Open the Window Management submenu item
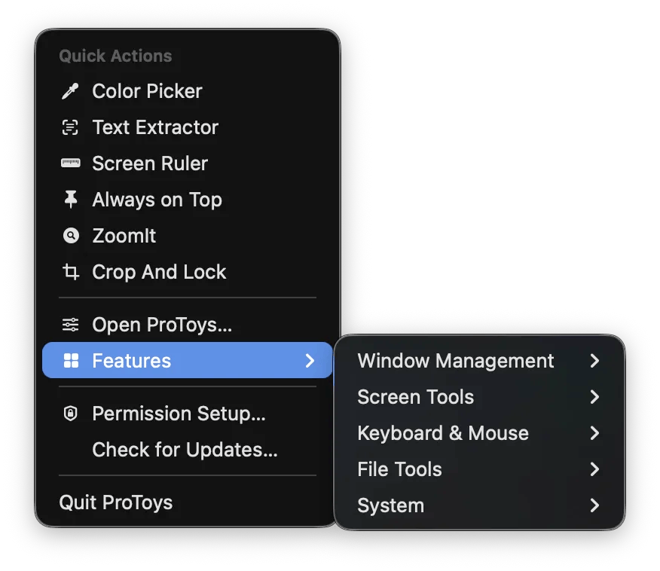Screen dimensions: 660x571 (x=479, y=361)
